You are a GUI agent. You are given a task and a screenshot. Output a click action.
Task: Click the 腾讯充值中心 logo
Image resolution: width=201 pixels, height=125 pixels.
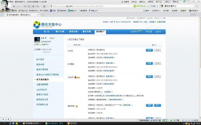click(47, 25)
